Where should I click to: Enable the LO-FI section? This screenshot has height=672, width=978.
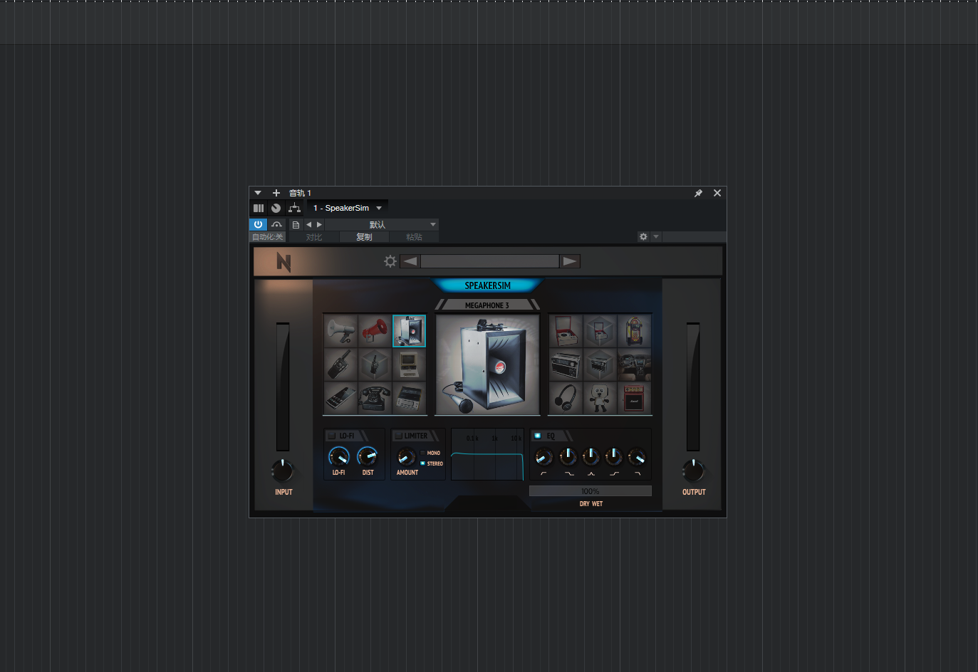tap(332, 435)
